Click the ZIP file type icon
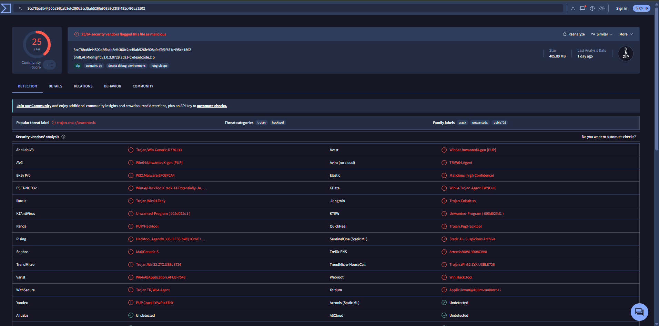This screenshot has height=326, width=659. click(x=626, y=53)
